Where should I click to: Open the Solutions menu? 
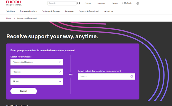tap(10, 11)
